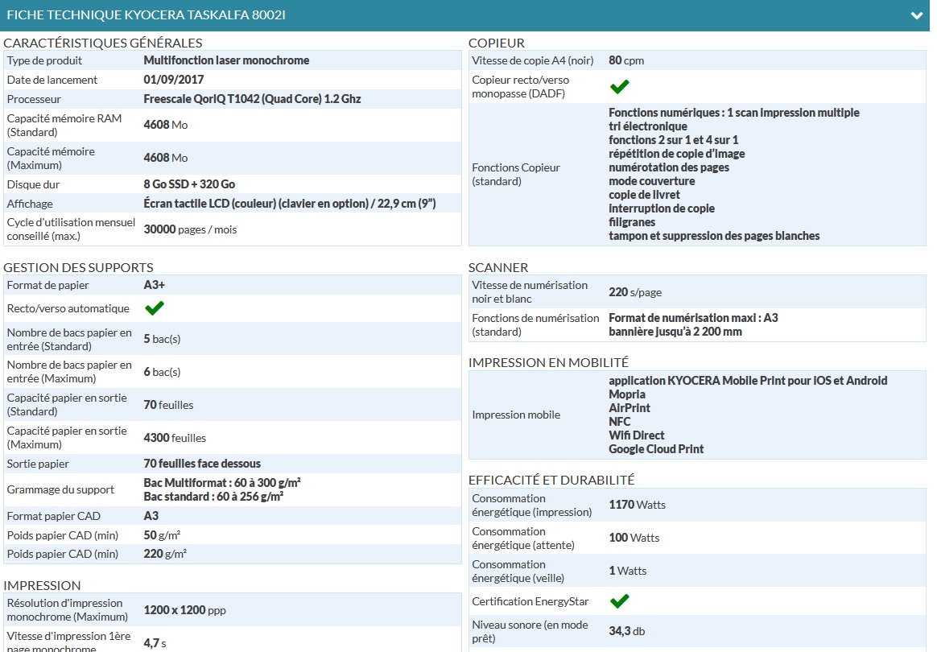This screenshot has width=937, height=652.
Task: Click the Grammage du support label
Action: tap(60, 489)
